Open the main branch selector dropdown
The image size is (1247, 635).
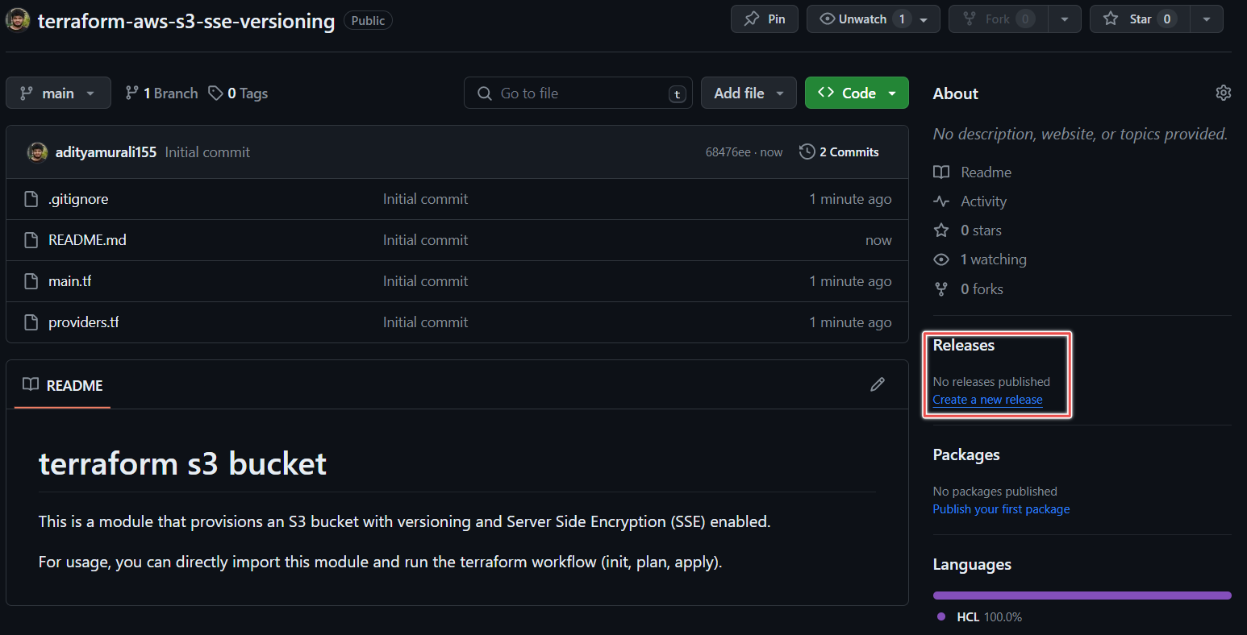[x=58, y=93]
